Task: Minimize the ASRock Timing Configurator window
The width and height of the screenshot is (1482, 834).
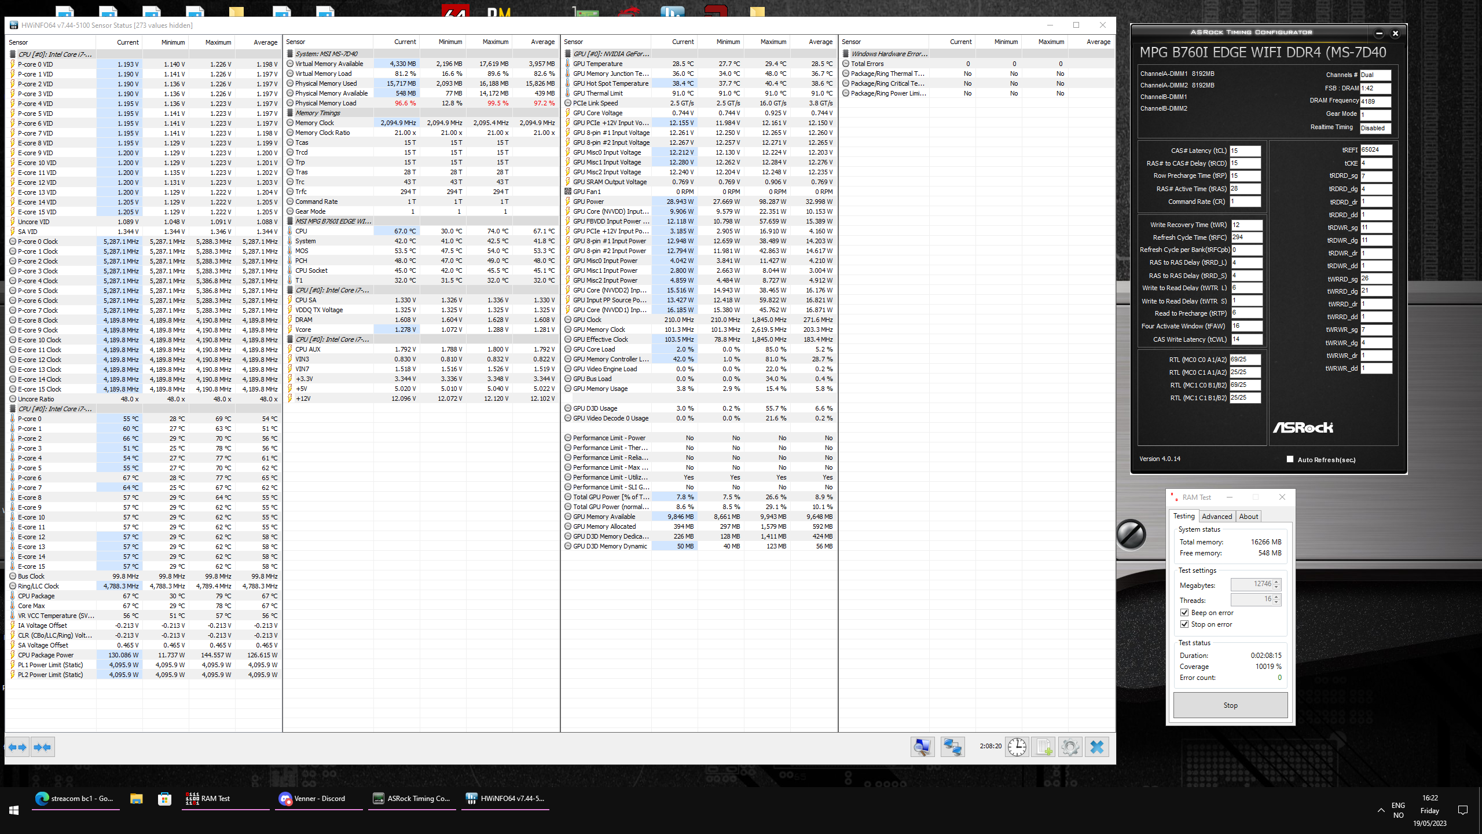Action: [x=1379, y=33]
